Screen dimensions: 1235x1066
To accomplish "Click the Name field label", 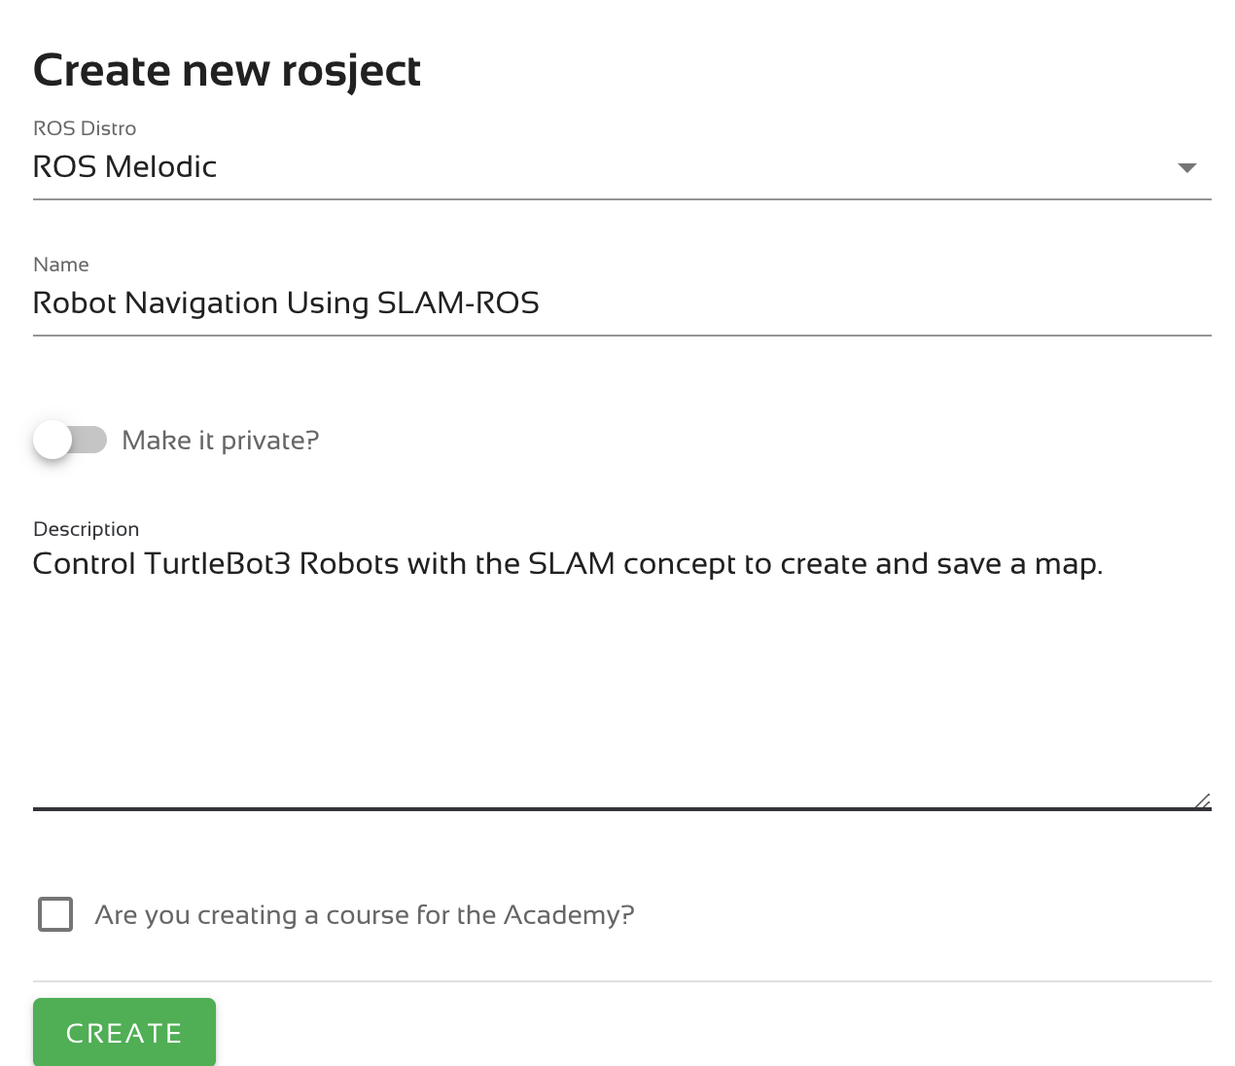I will click(x=60, y=264).
